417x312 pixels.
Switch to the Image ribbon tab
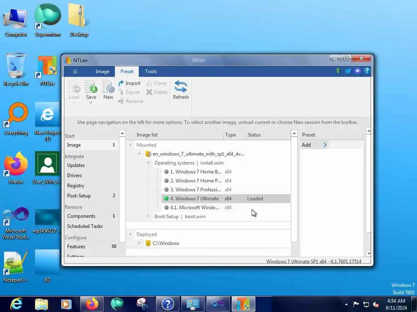[x=102, y=71]
